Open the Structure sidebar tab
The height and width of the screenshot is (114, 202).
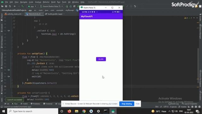(2, 77)
